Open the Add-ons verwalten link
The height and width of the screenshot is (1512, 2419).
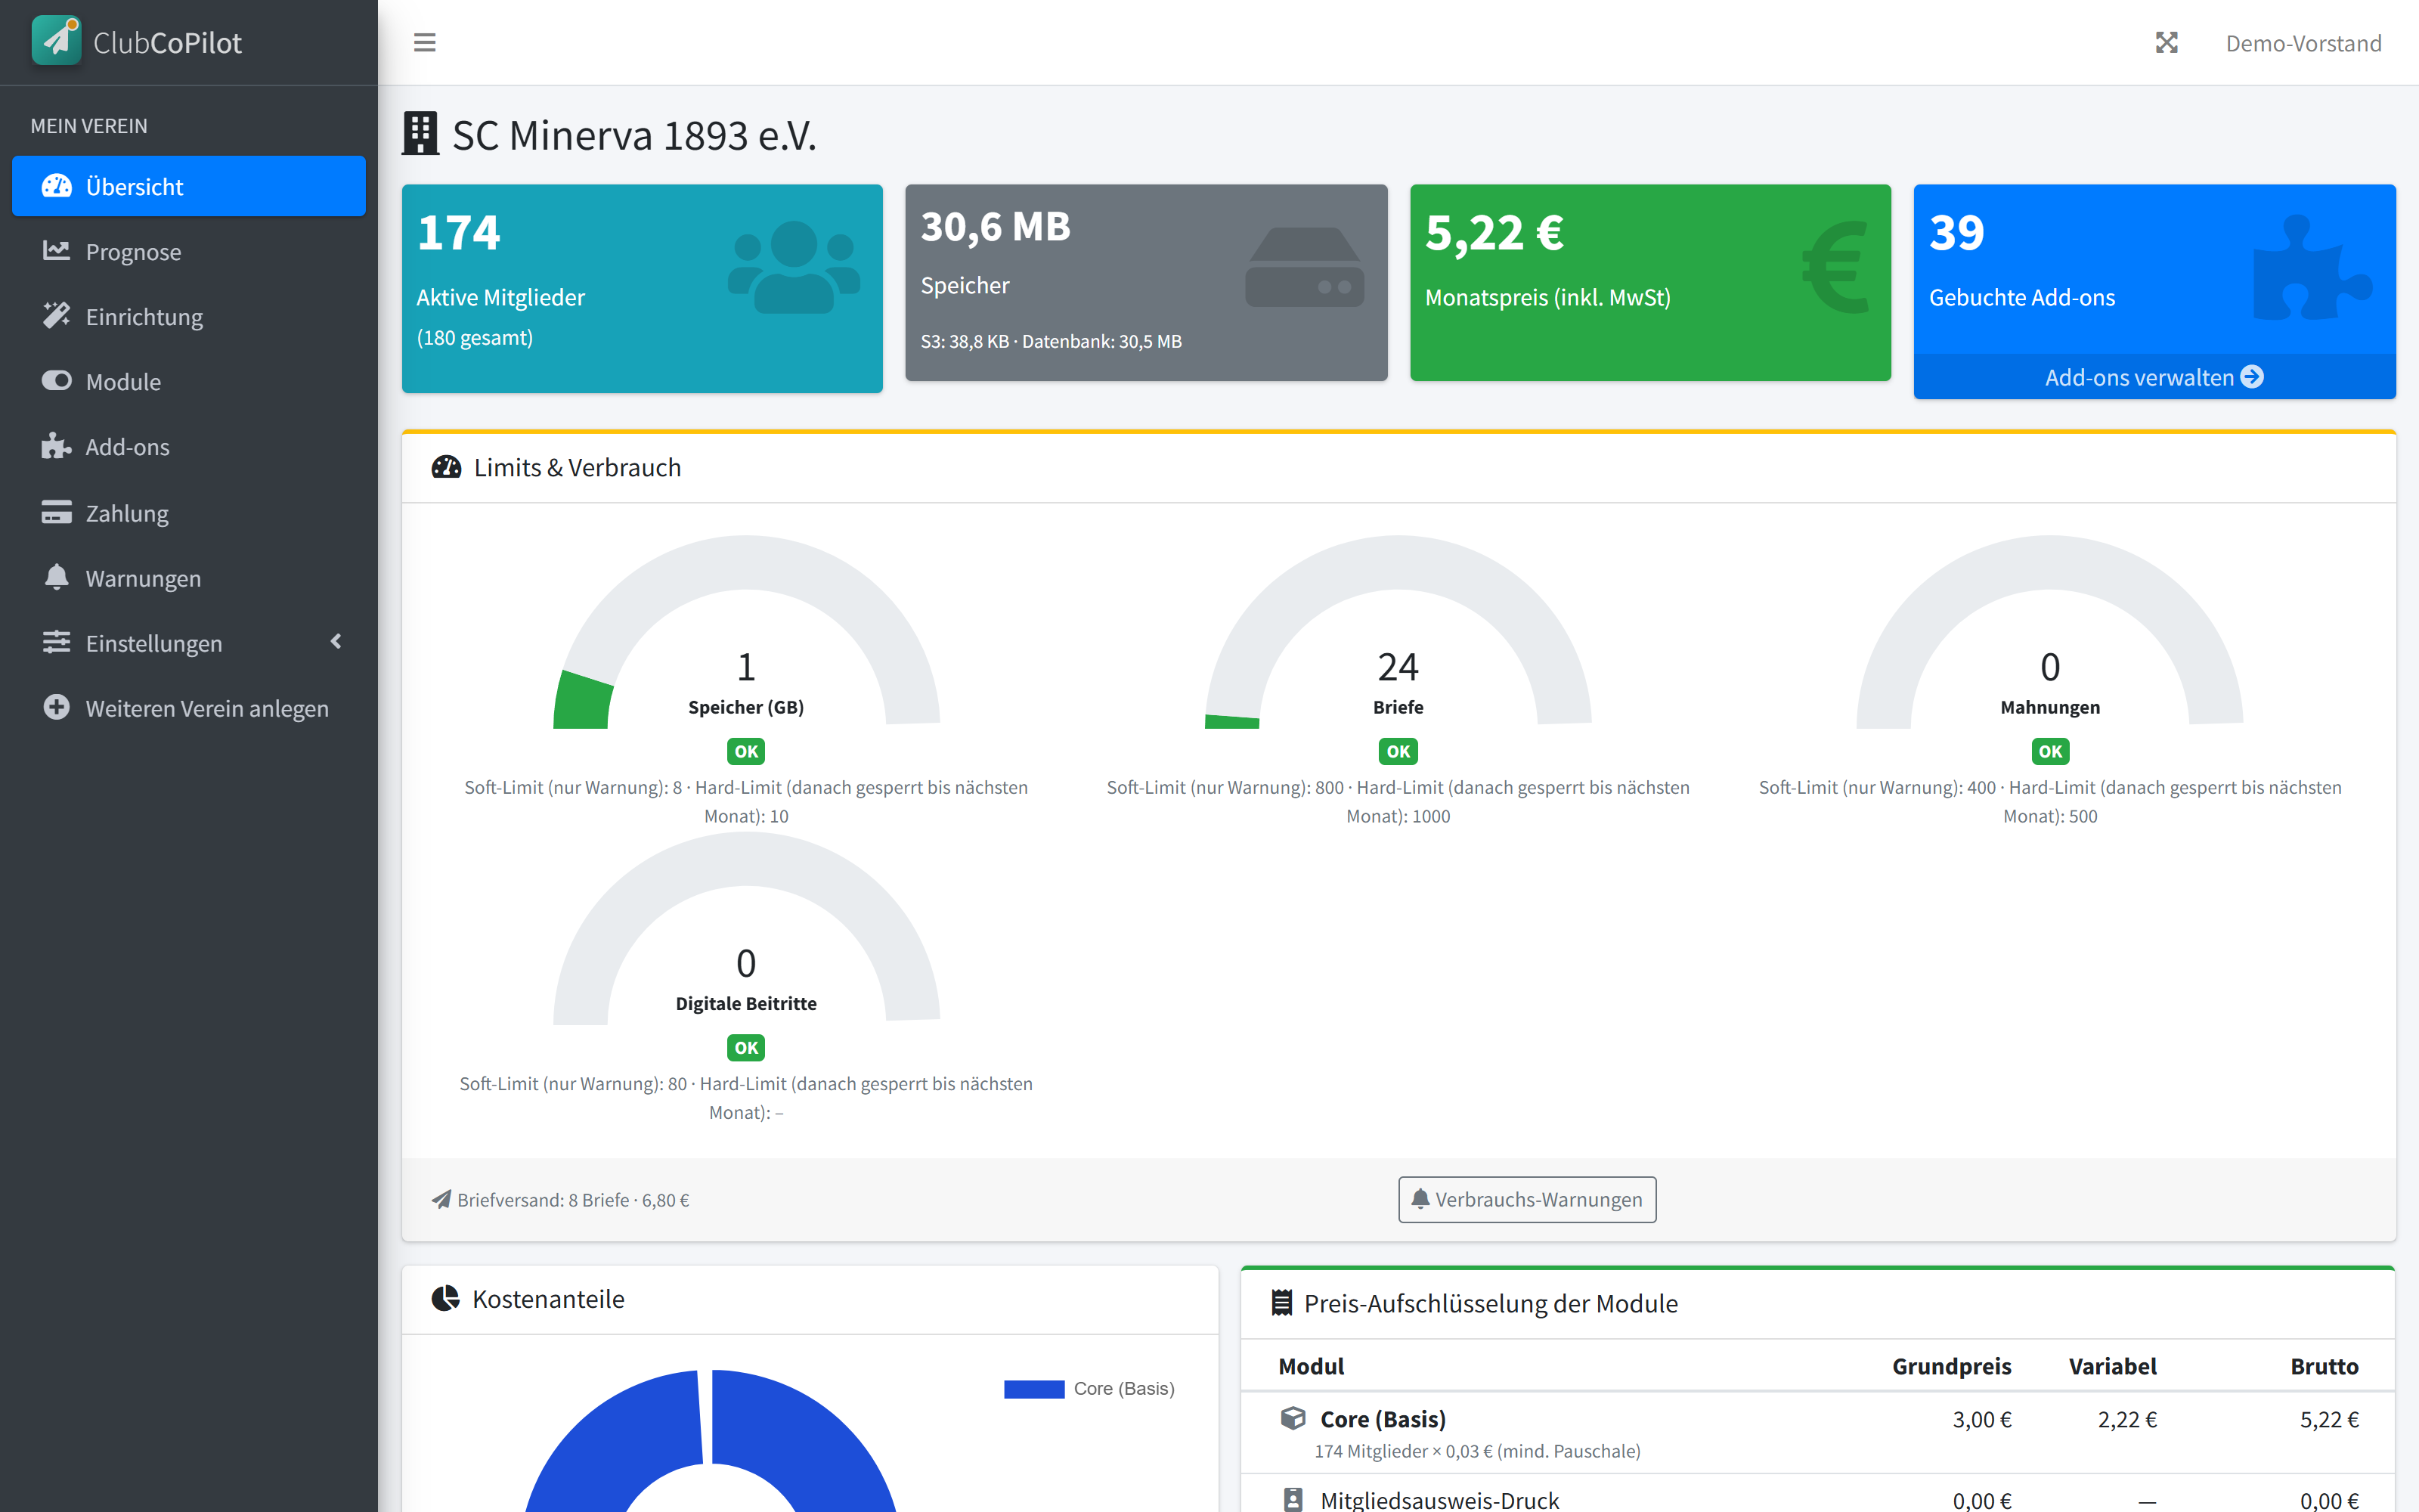pyautogui.click(x=2154, y=377)
